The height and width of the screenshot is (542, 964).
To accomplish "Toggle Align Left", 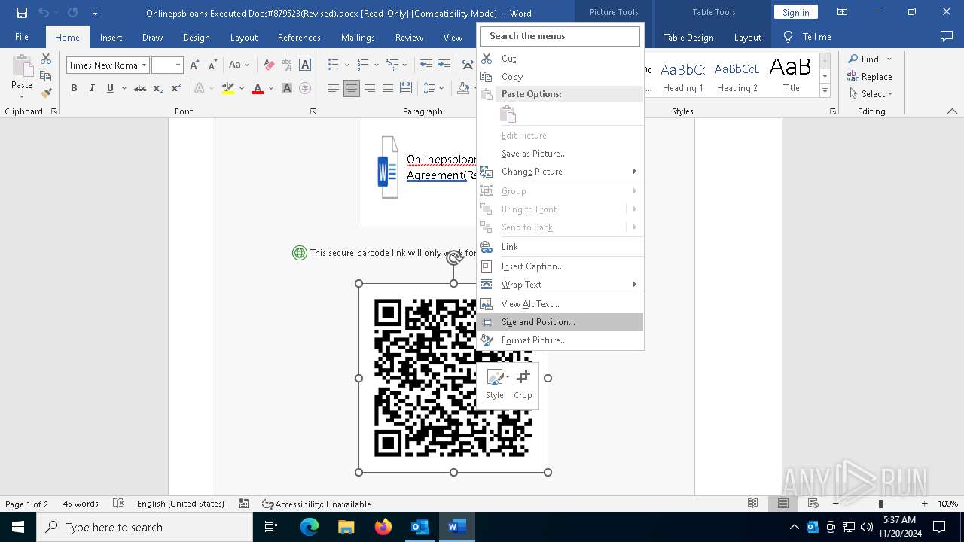I will pos(334,88).
